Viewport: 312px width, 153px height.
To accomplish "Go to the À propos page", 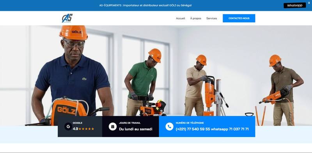I will coord(196,18).
